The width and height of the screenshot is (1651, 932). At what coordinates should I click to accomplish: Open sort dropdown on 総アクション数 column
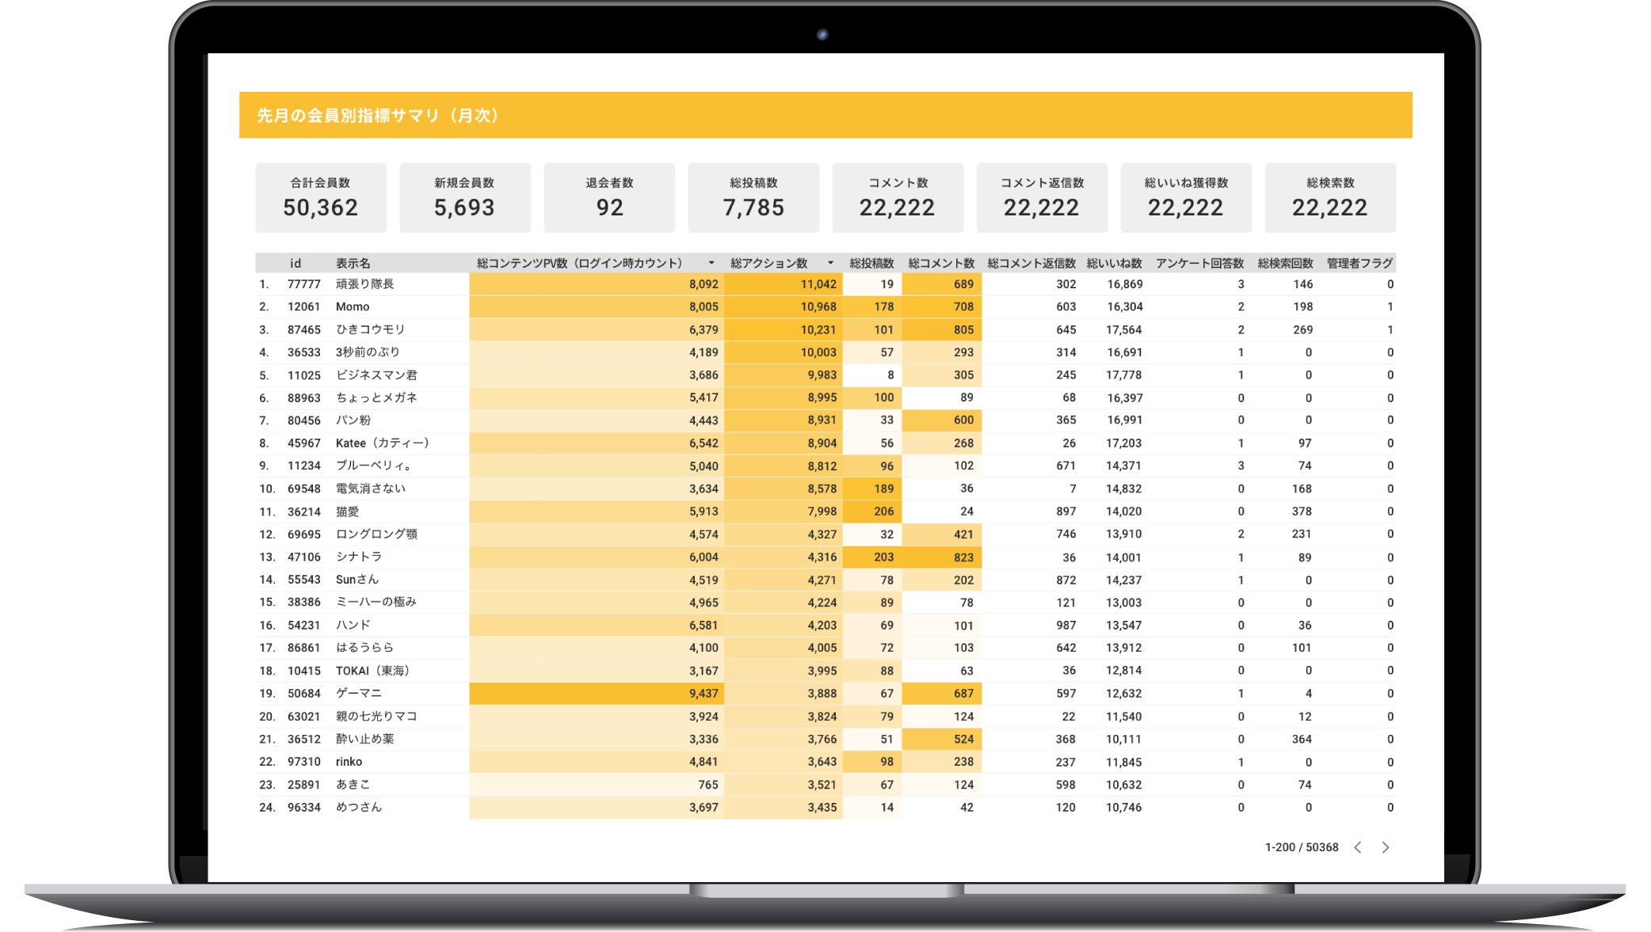pyautogui.click(x=830, y=263)
